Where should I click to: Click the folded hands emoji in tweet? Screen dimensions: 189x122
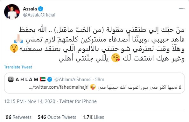[18, 39]
